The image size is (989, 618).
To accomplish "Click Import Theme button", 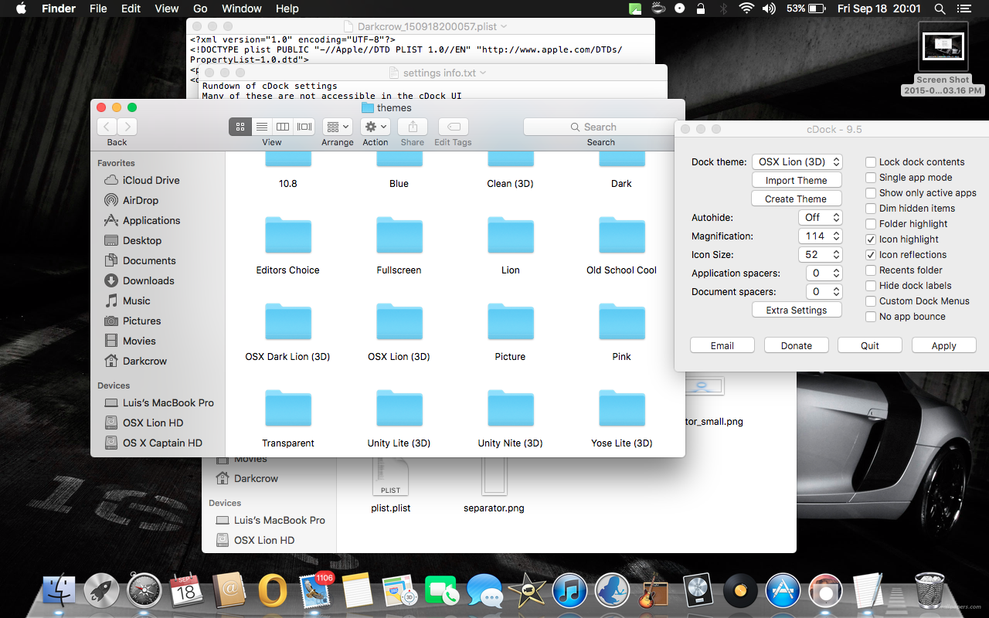I will 797,181.
